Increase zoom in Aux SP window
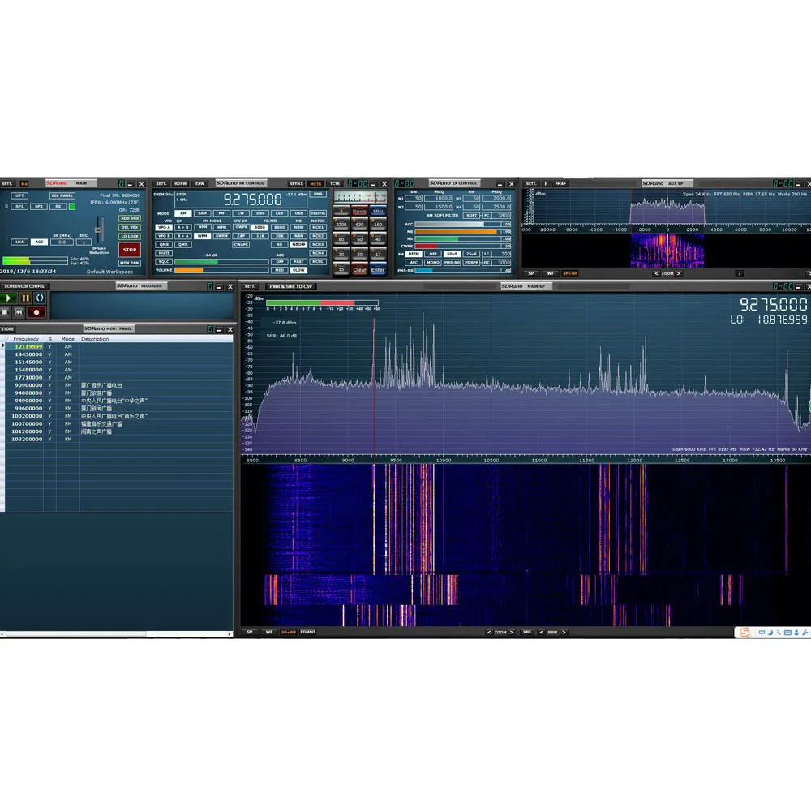Viewport: 811px width, 811px height. tap(679, 273)
